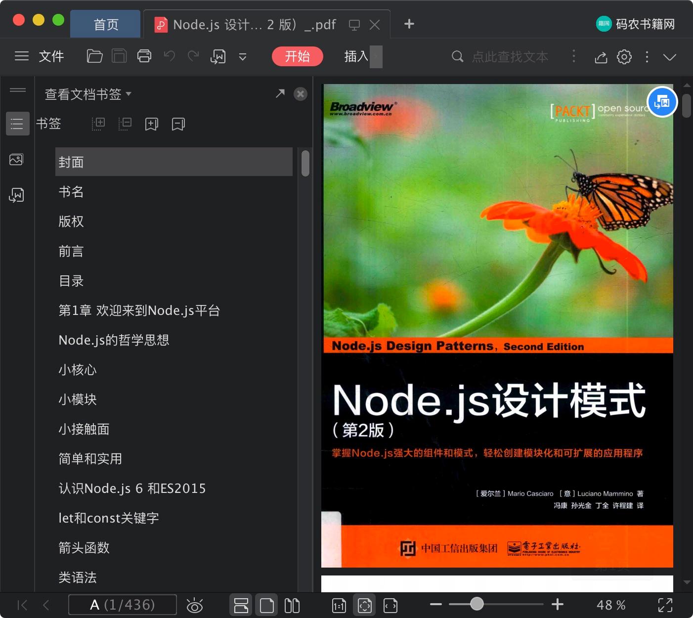Click the 点此查找文本 search field

point(510,57)
